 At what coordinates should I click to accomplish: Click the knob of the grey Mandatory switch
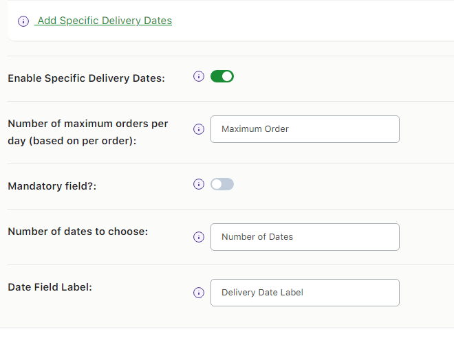pyautogui.click(x=217, y=184)
